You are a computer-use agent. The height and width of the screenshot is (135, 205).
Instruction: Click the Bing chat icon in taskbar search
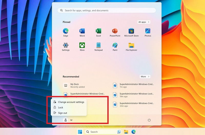(119, 132)
